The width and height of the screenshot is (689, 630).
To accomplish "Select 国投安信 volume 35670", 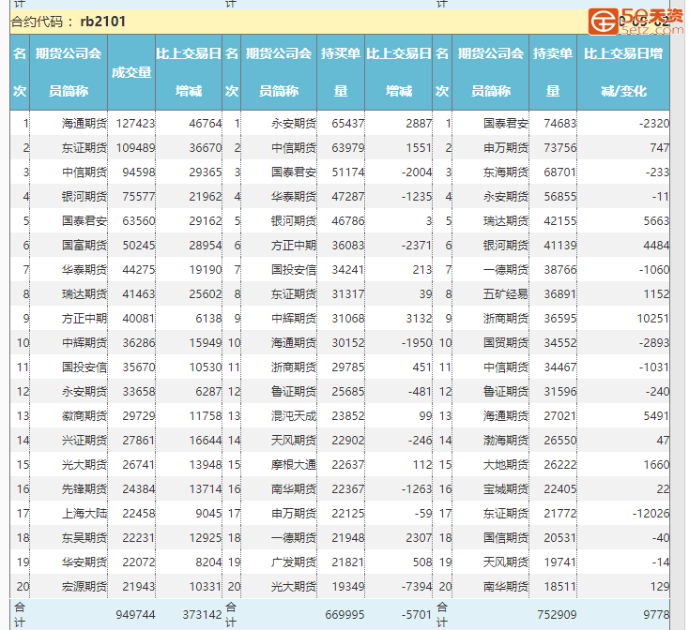I will [x=139, y=367].
